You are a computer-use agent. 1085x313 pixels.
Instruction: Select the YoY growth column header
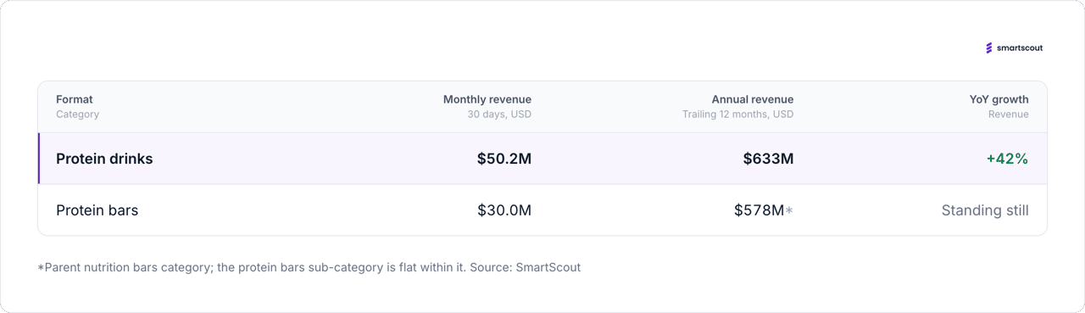999,99
